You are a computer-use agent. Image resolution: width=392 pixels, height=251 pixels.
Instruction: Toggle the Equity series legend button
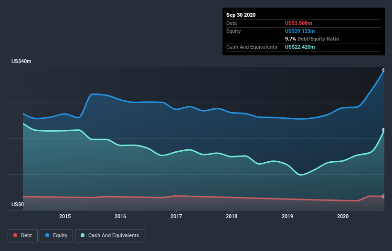pos(56,236)
